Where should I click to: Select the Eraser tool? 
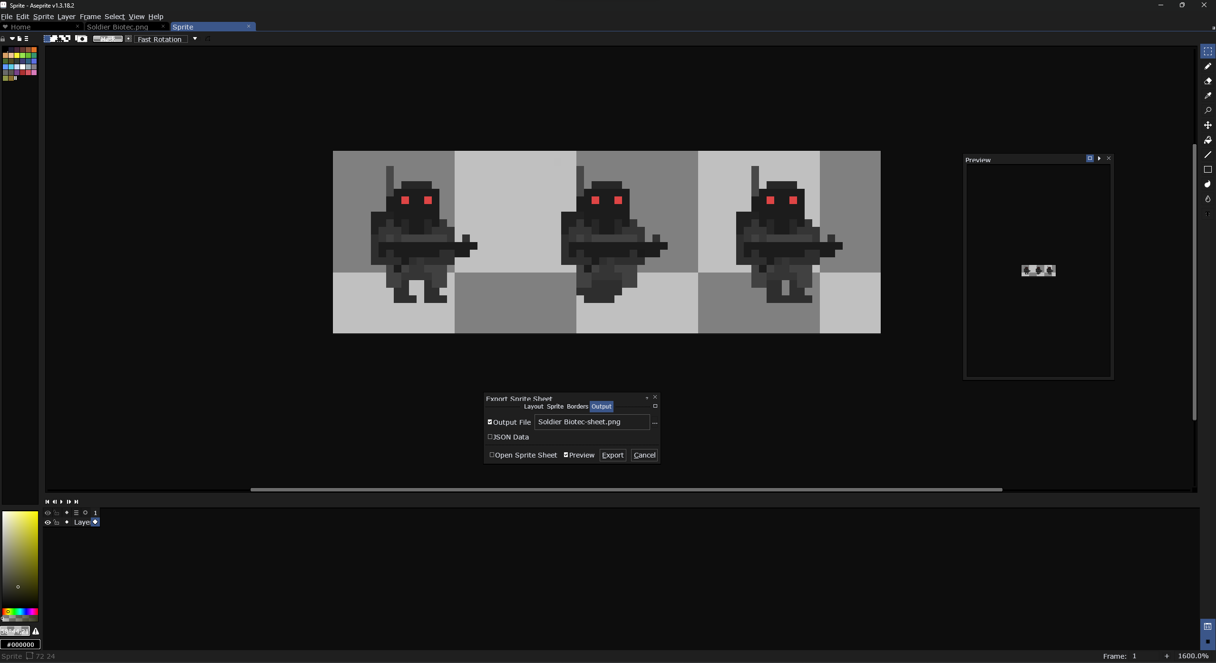coord(1207,81)
